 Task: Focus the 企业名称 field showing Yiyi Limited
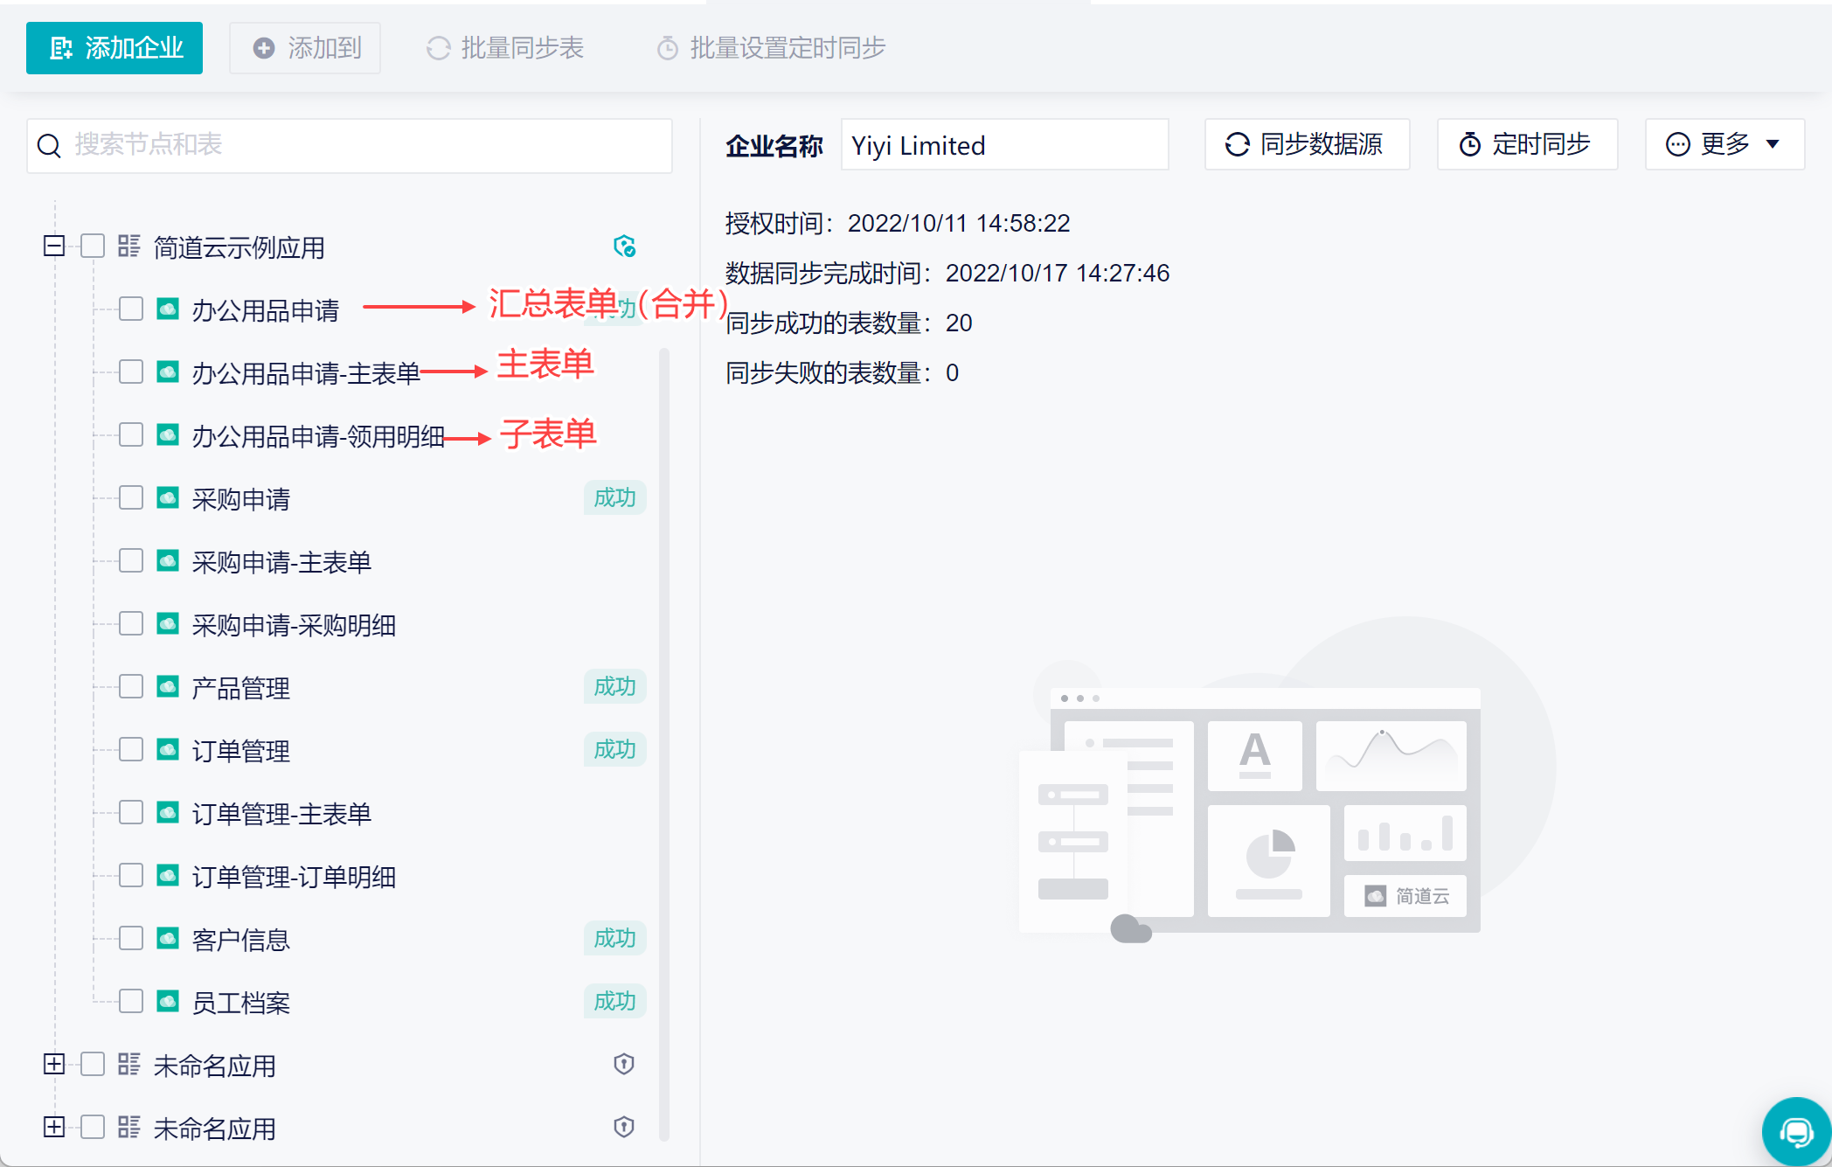point(1003,145)
